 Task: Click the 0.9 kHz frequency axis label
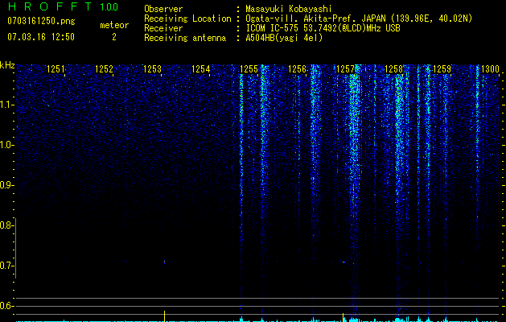point(6,185)
